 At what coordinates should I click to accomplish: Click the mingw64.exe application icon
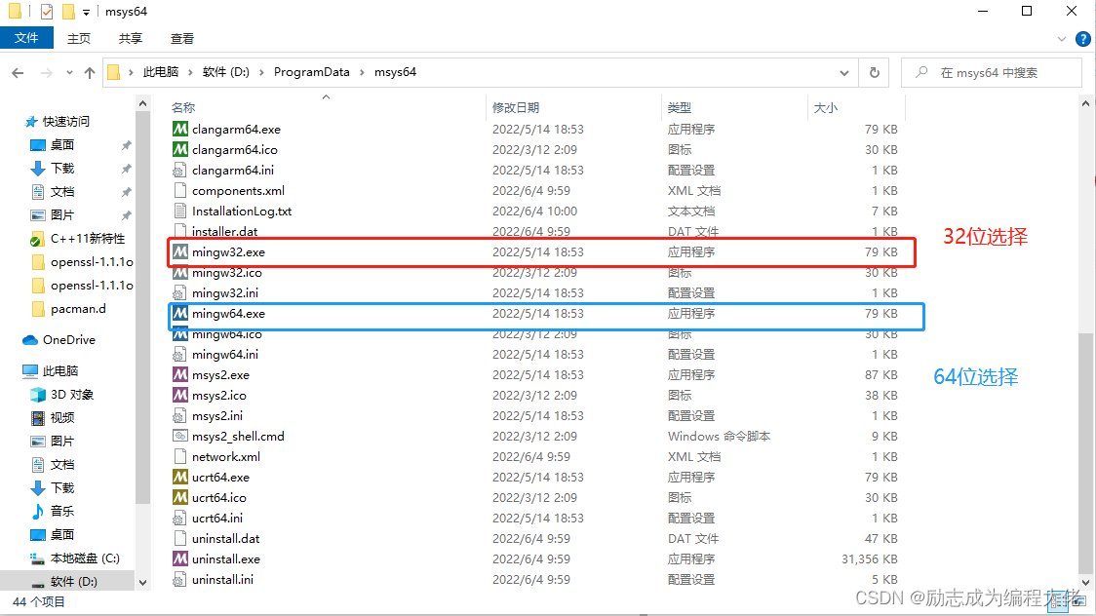[180, 314]
